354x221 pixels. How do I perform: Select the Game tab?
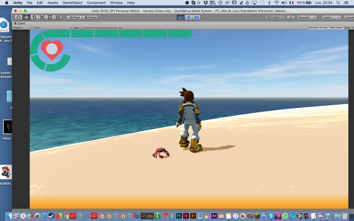point(20,23)
